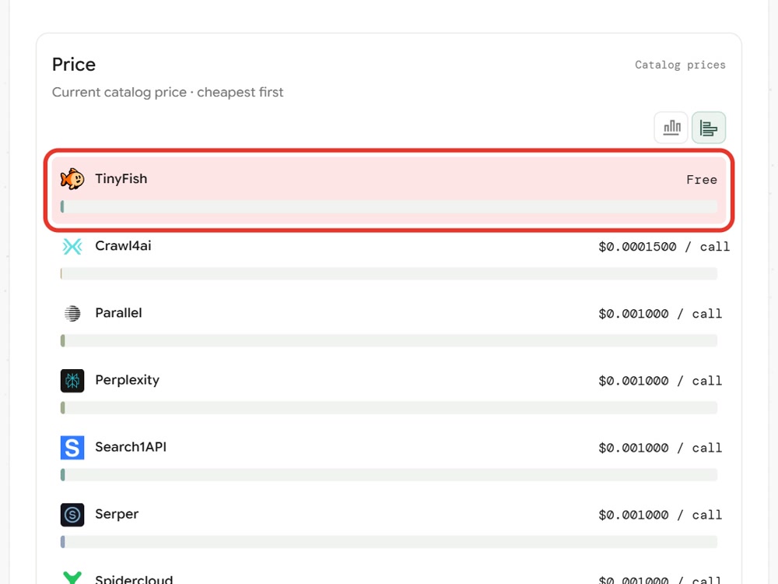Click Perplexity's $0.001000 / call price
Screen dimensions: 778x584
click(x=660, y=381)
